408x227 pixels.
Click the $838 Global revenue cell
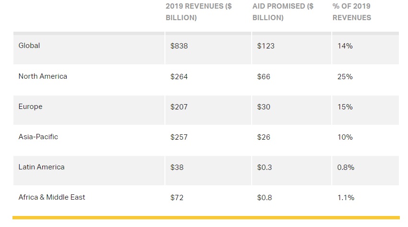[178, 46]
